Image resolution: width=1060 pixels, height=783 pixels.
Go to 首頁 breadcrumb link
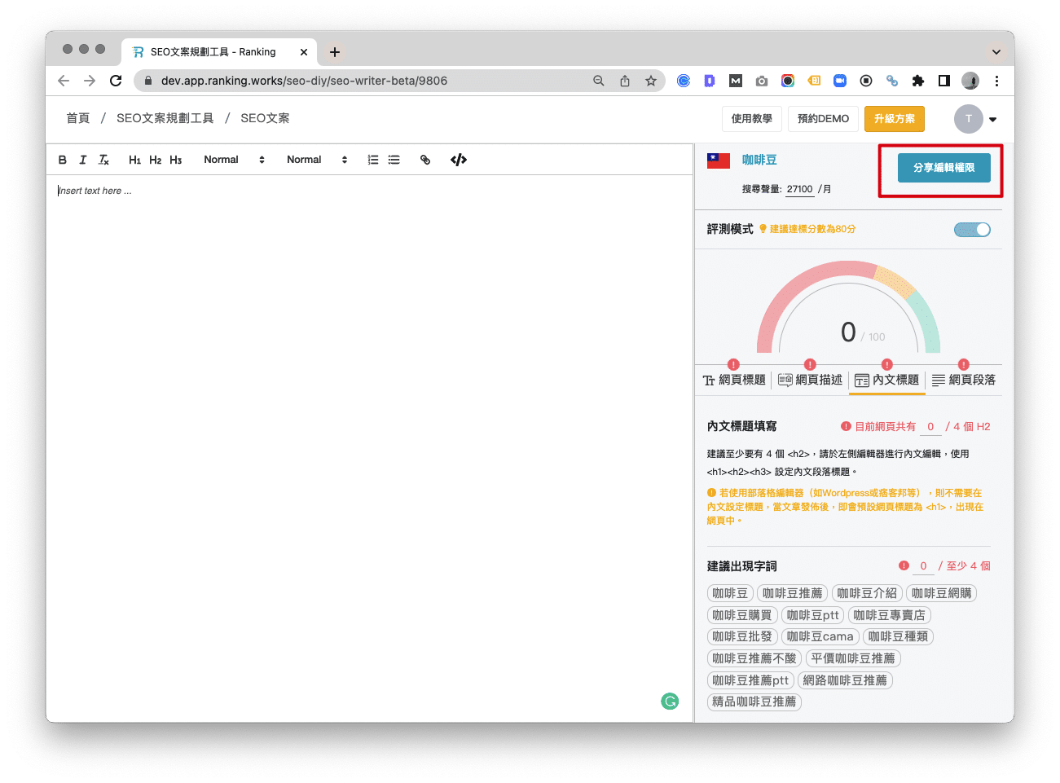[x=78, y=118]
